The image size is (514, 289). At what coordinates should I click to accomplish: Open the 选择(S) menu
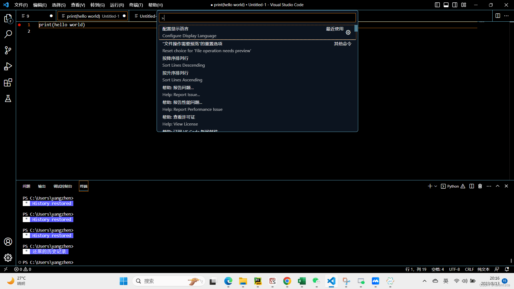59,5
